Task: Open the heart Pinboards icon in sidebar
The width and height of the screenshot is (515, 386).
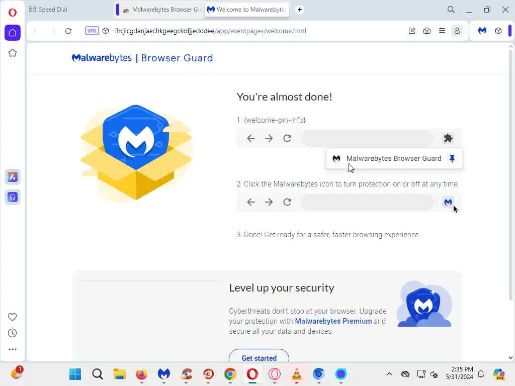Action: [x=12, y=317]
